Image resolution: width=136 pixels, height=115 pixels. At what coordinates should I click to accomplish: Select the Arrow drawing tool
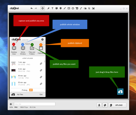pos(48,8)
